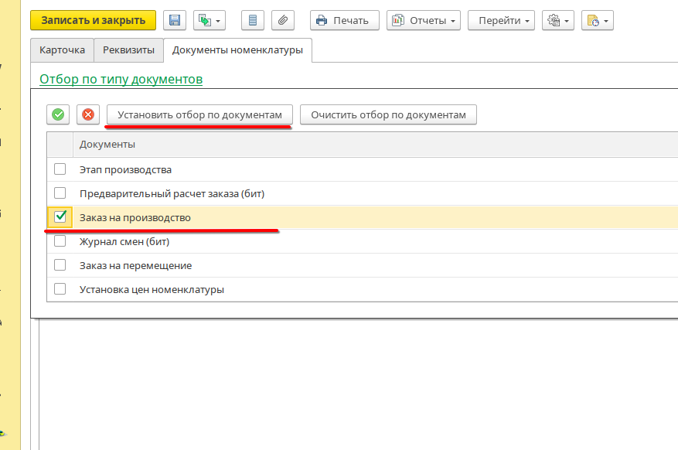Viewport: 678px width, 450px height.
Task: Switch to the Карточка tab
Action: [62, 50]
